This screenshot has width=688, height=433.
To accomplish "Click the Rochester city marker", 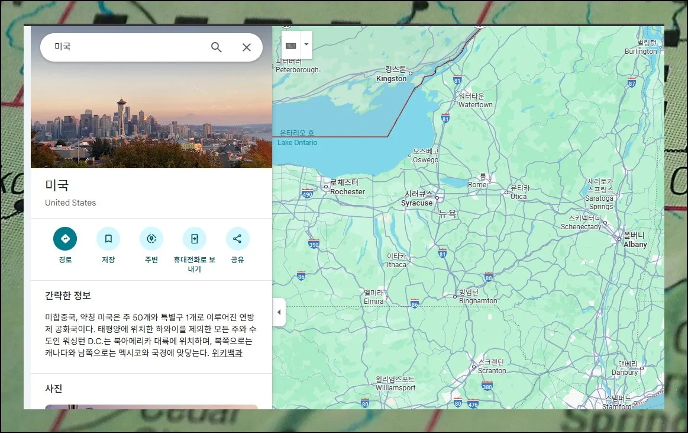I will pos(326,187).
